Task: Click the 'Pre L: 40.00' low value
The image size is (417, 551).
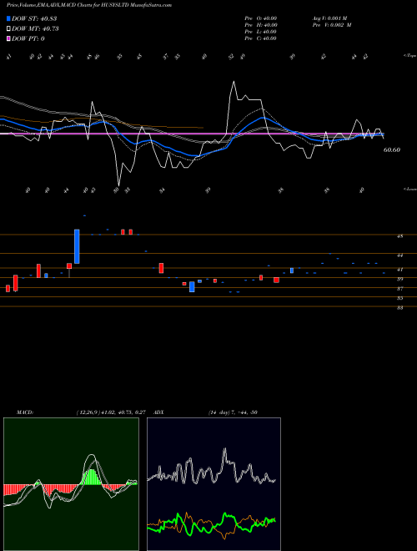Action: click(260, 32)
